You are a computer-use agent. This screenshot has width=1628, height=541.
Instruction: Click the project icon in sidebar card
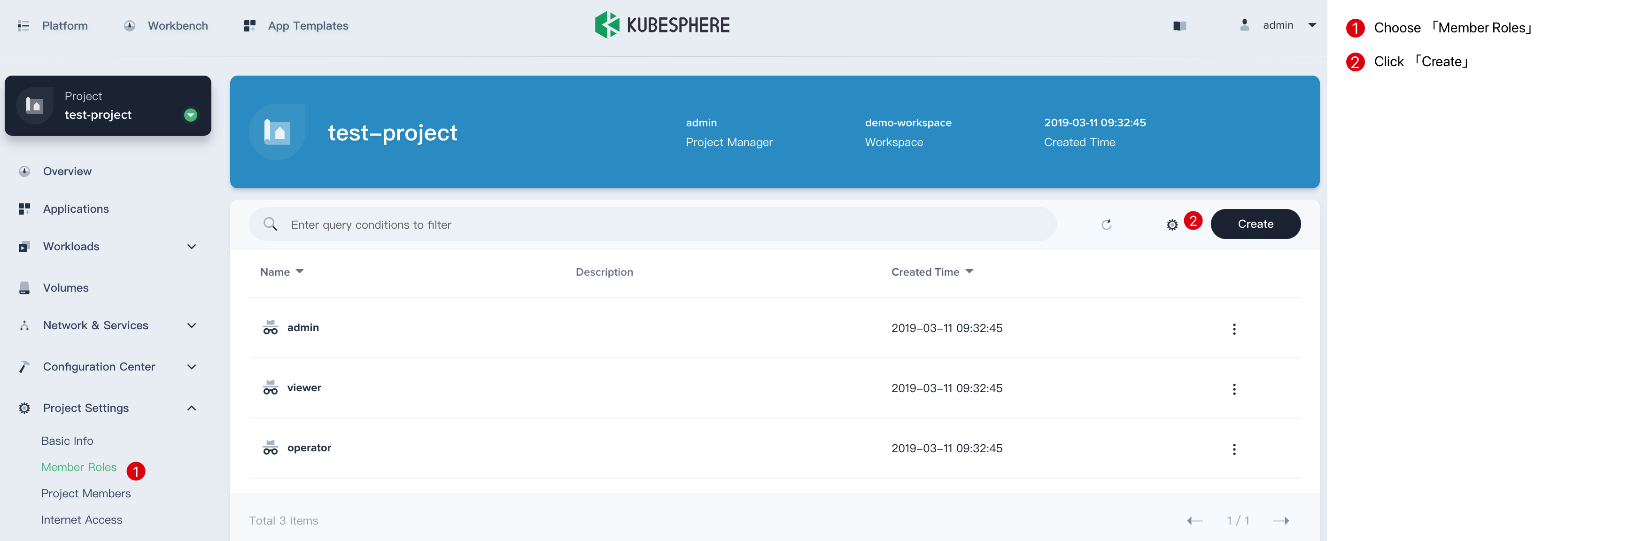click(x=35, y=106)
